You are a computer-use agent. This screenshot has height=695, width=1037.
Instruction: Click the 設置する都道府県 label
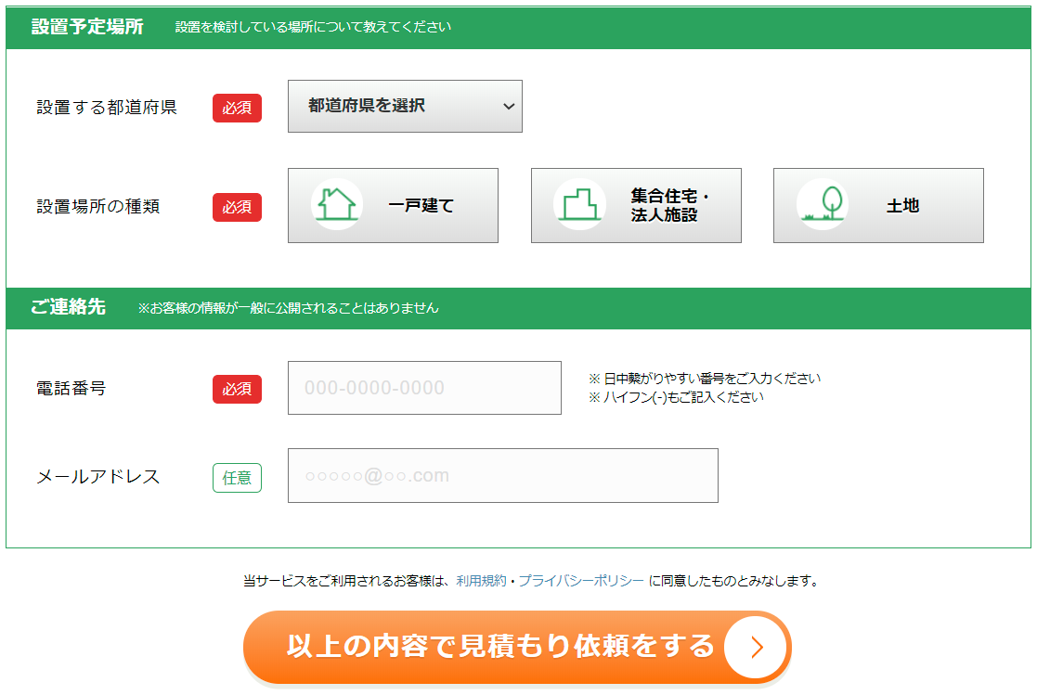(107, 107)
